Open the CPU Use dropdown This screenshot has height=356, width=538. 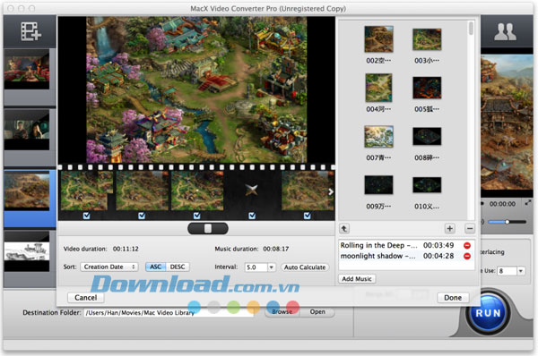521,271
